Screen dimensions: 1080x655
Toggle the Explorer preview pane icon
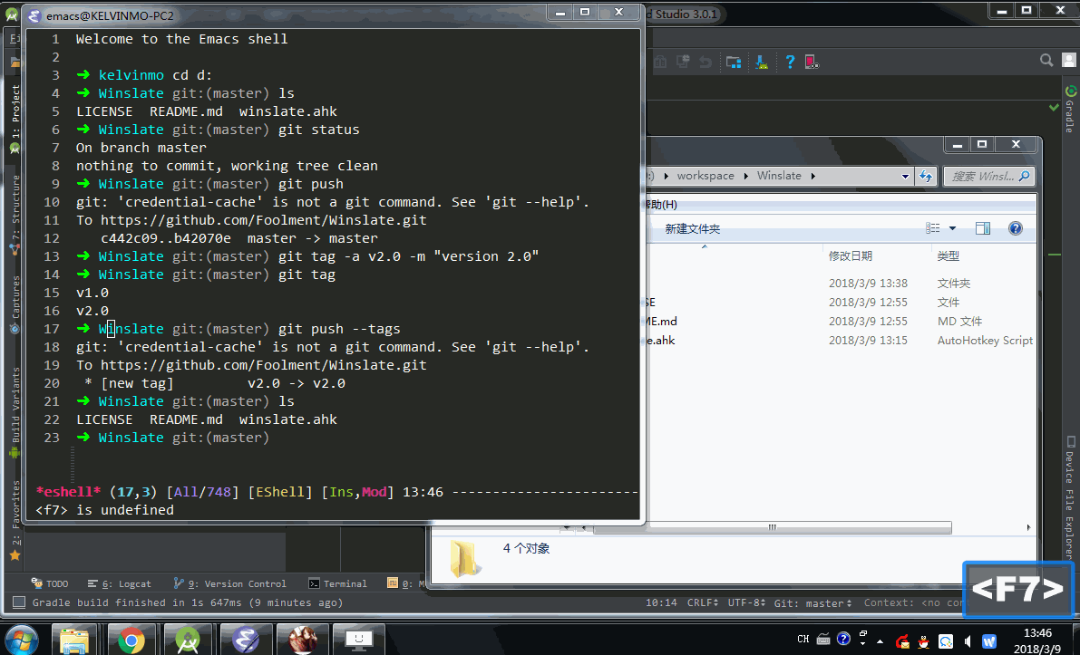[x=983, y=228]
